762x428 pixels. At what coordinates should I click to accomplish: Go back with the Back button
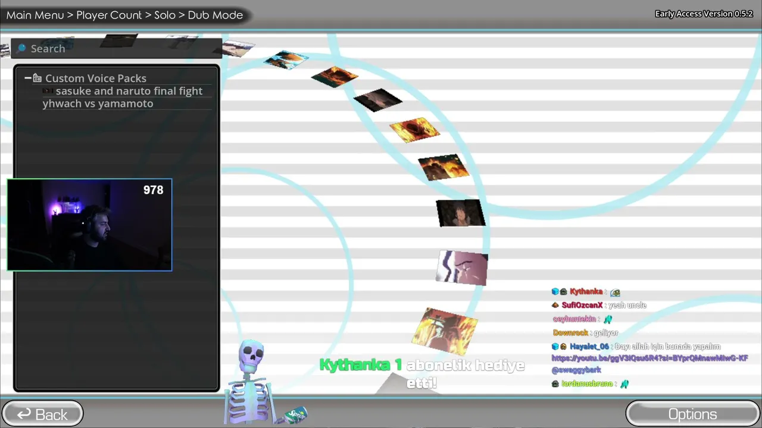click(42, 414)
